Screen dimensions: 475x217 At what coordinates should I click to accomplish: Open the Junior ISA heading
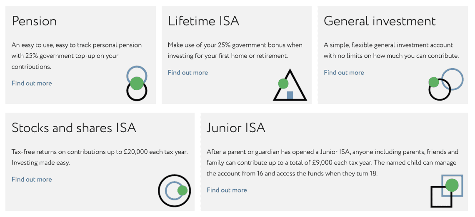(x=236, y=128)
